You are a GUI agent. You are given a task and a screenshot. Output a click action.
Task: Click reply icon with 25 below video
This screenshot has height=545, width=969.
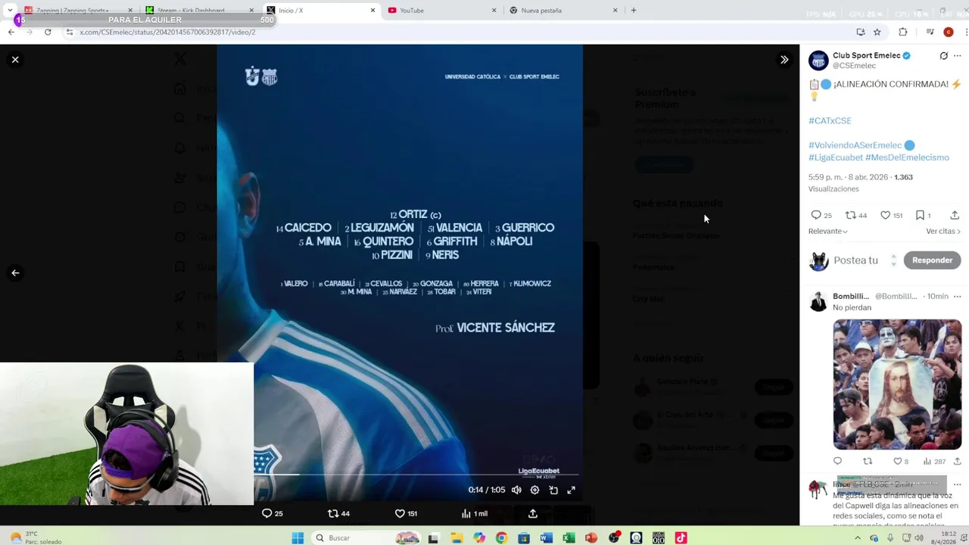[x=272, y=513]
